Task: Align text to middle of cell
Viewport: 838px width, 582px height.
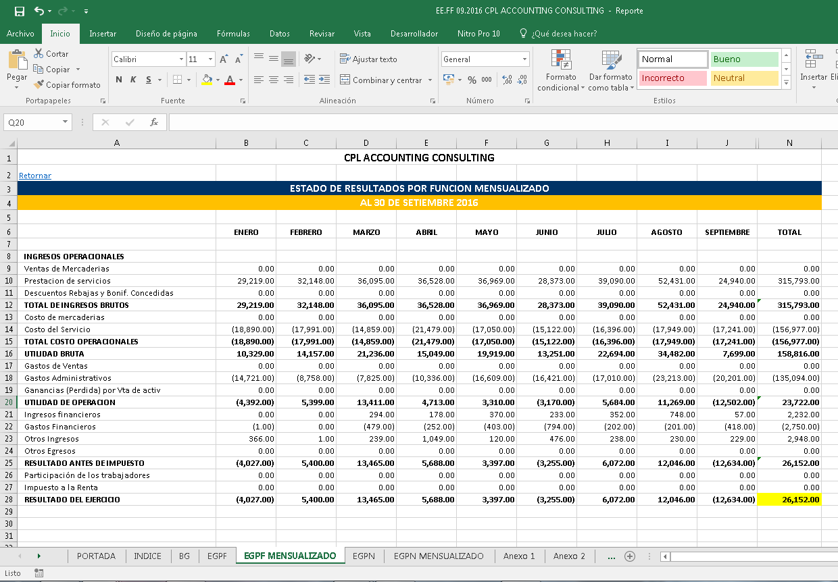Action: coord(274,59)
